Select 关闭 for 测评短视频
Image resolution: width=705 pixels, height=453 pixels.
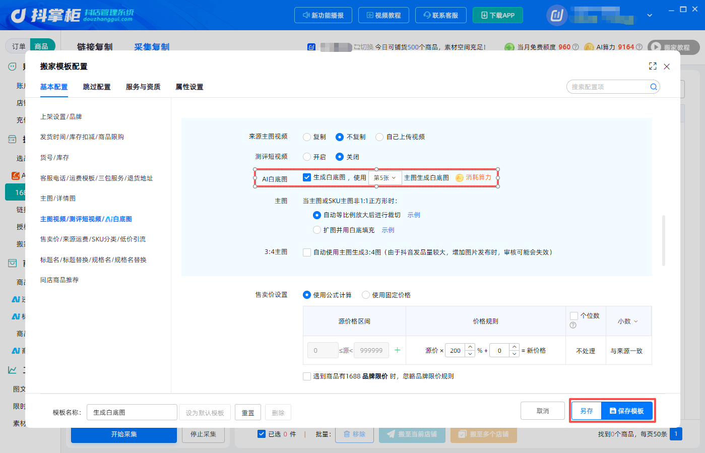(x=340, y=157)
